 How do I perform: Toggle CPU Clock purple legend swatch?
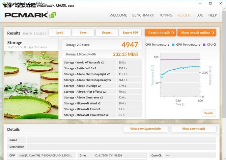[x=204, y=45]
